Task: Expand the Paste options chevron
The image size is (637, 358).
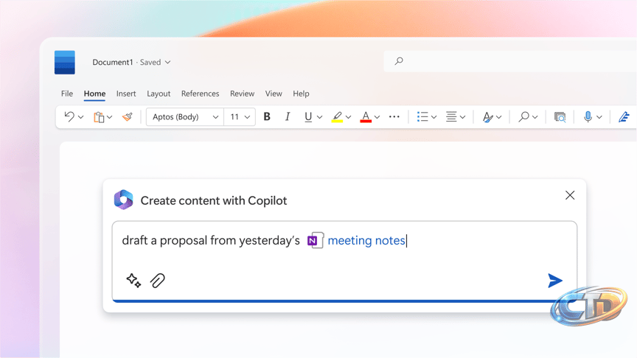Action: (110, 117)
